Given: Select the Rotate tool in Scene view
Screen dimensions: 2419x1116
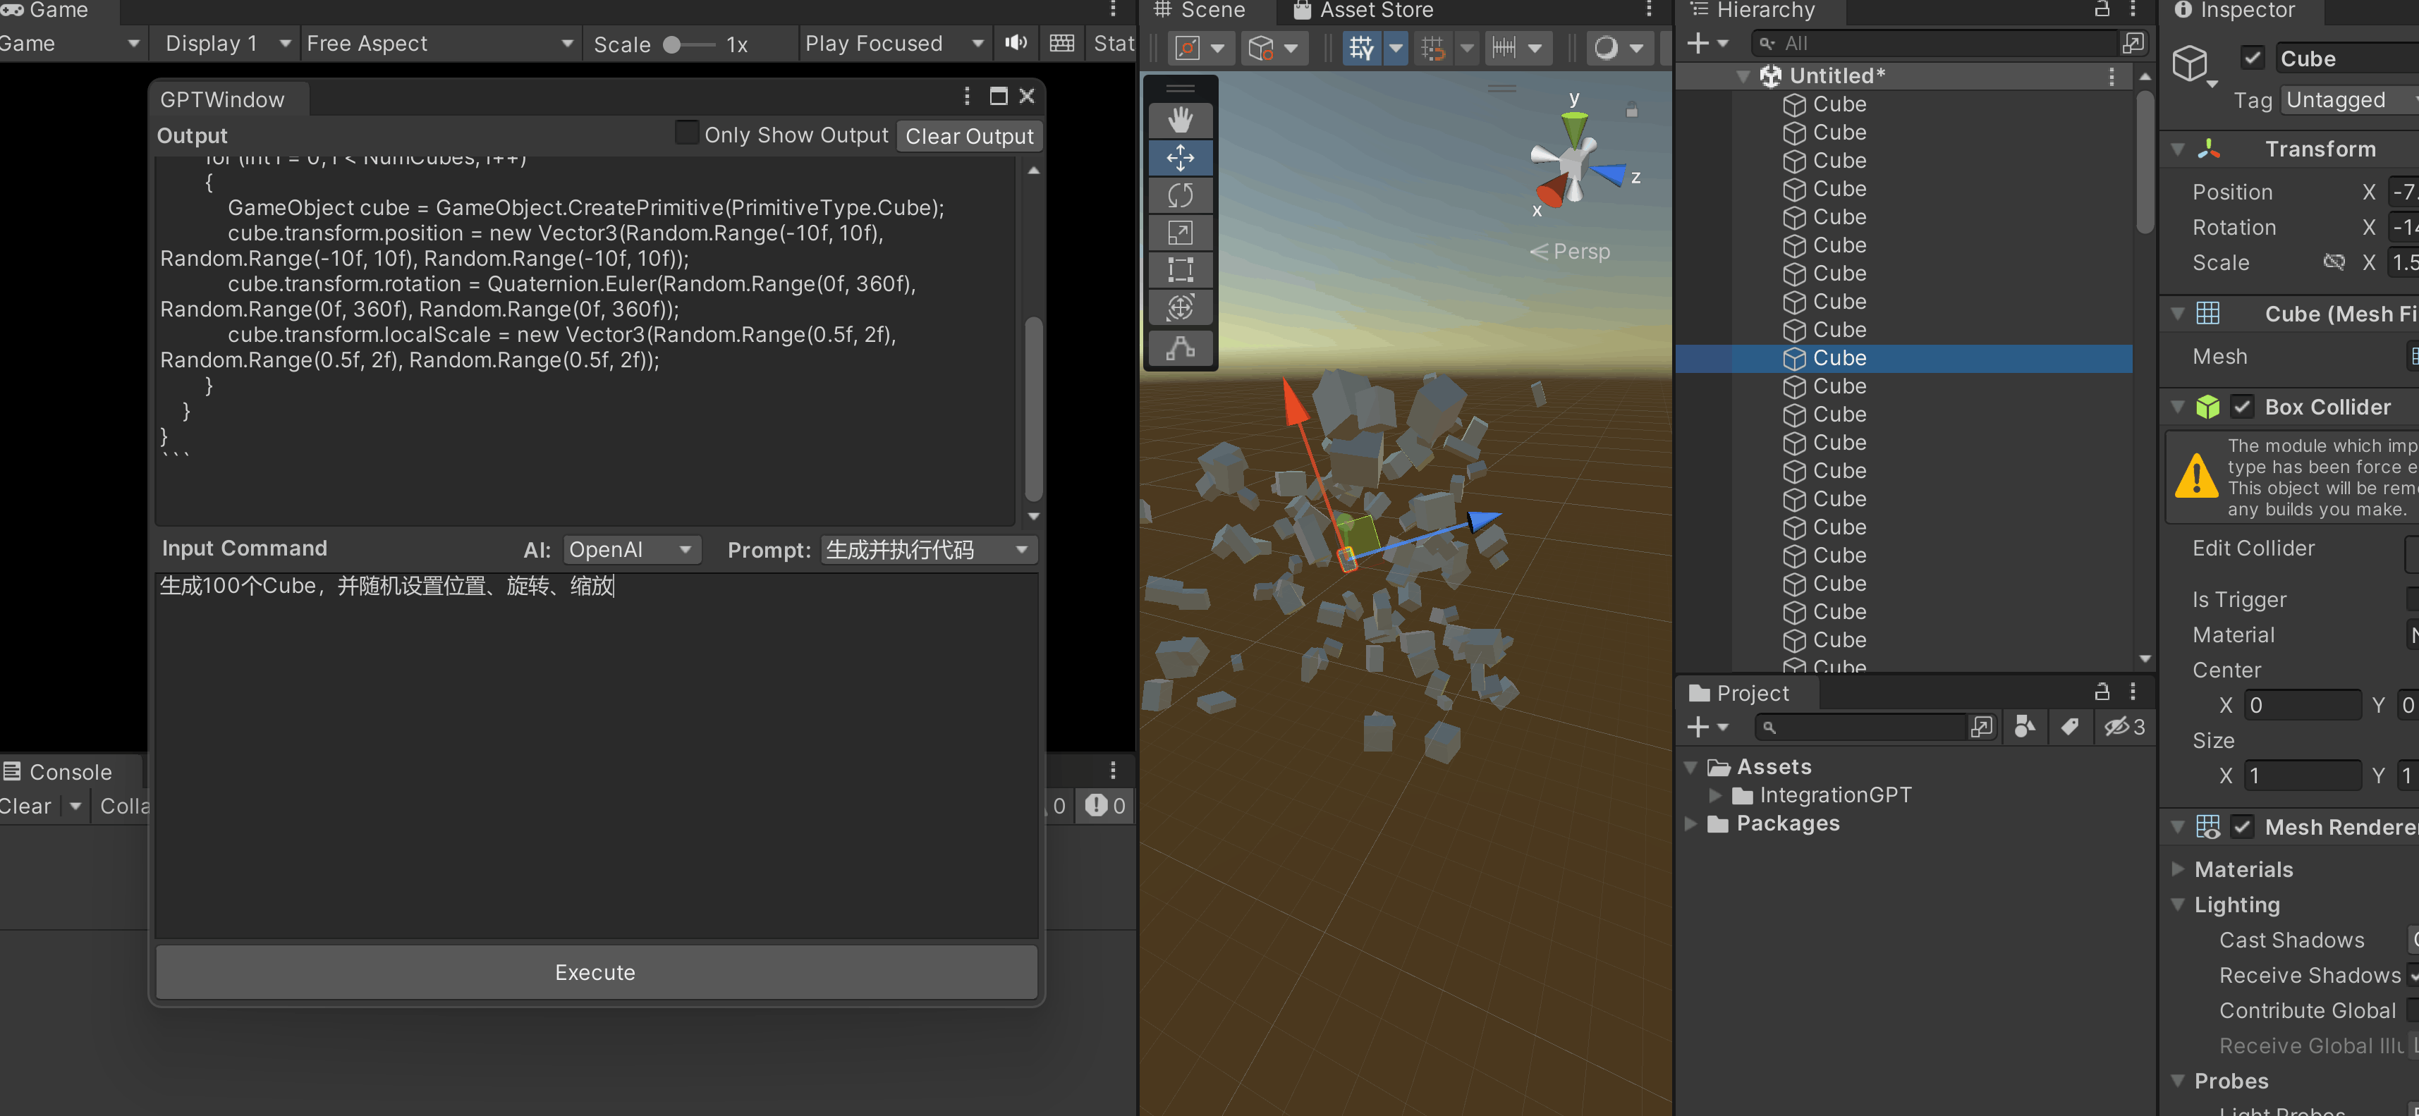Looking at the screenshot, I should coord(1179,195).
